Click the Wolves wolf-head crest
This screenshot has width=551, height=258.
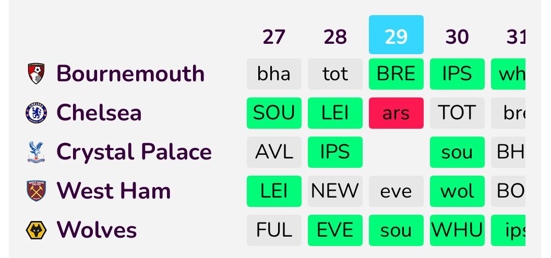click(x=36, y=230)
